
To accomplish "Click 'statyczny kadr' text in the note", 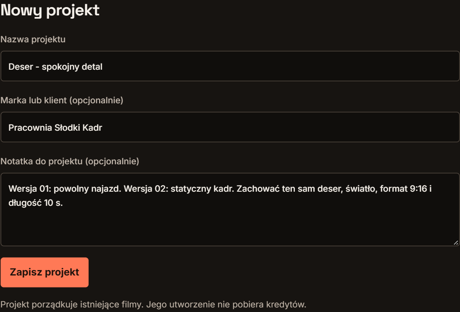I will pos(203,189).
